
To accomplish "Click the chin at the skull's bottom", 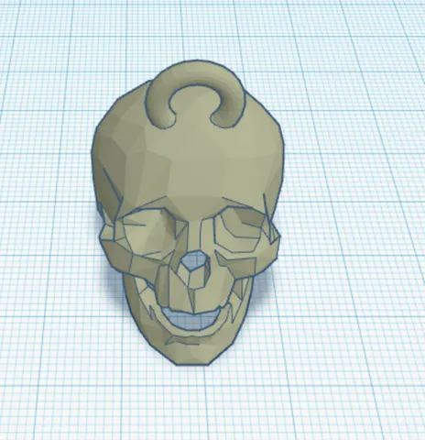I will pos(193,355).
